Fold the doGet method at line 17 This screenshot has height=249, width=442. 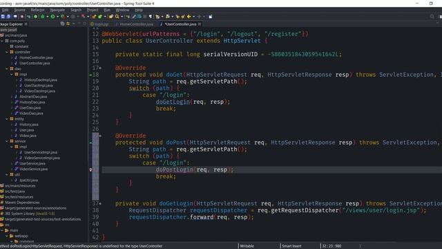100,68
